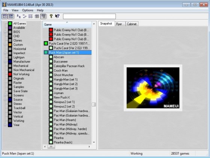Select Caterpillar Pacman Hack in list

tap(69, 66)
